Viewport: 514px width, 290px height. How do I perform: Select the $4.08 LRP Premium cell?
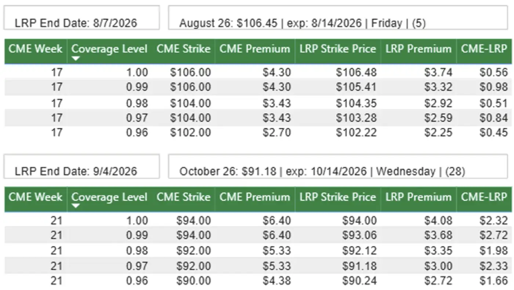438,221
